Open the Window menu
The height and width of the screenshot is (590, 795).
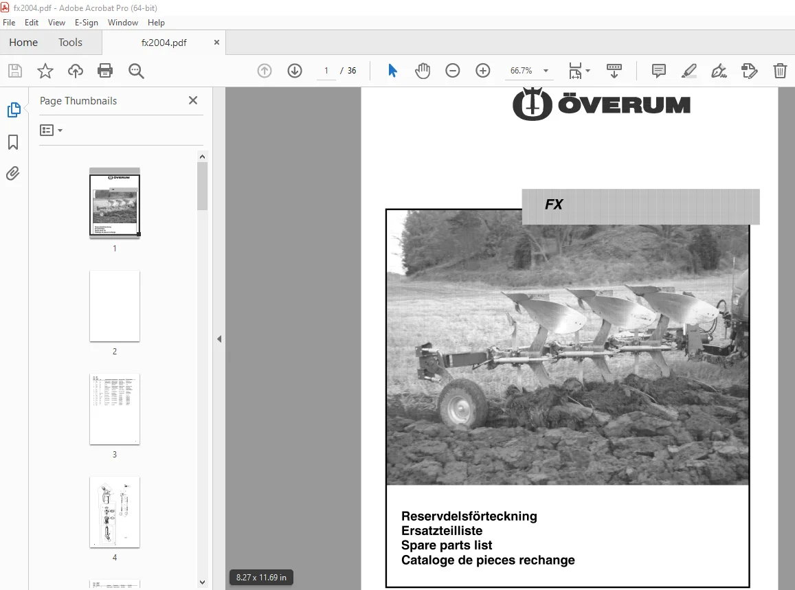[x=123, y=22]
